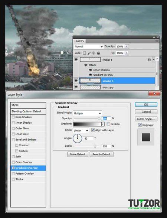The height and width of the screenshot is (218, 167).
Task: Click the Scale value field
Action: point(107,146)
